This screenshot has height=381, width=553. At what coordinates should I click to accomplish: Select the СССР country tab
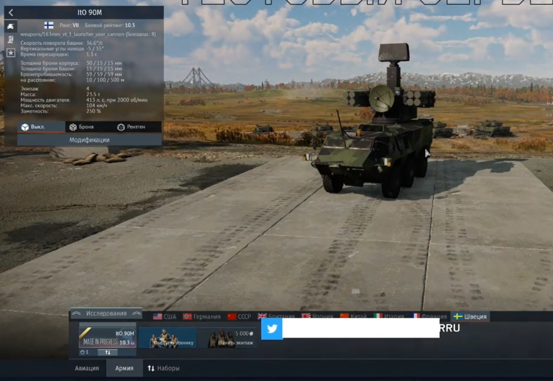click(239, 316)
